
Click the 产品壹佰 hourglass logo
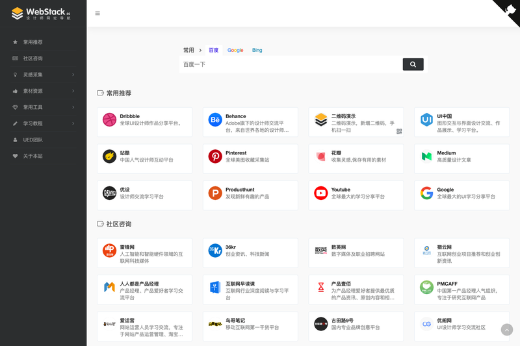(320, 288)
